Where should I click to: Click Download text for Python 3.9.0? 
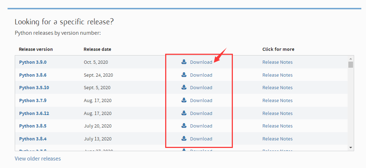click(x=201, y=62)
